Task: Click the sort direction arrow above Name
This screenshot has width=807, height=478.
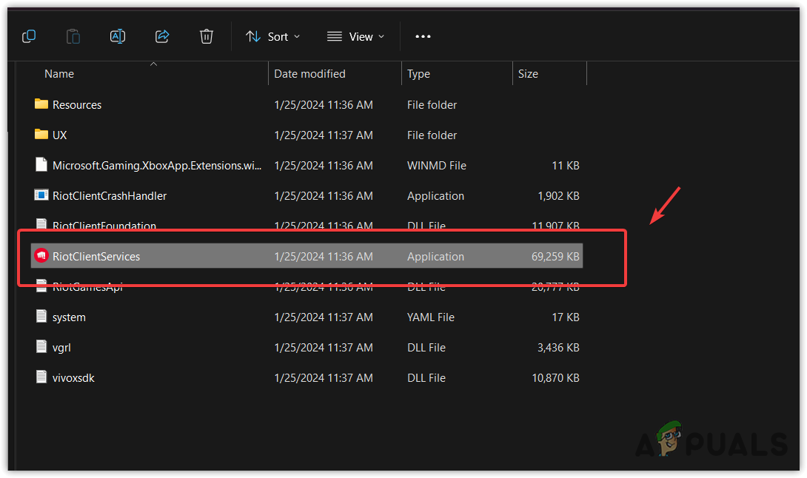Action: pyautogui.click(x=153, y=64)
